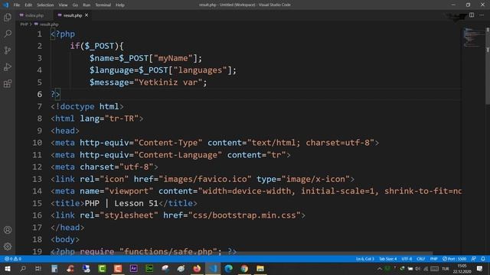Open the Source Control view

(x=8, y=50)
